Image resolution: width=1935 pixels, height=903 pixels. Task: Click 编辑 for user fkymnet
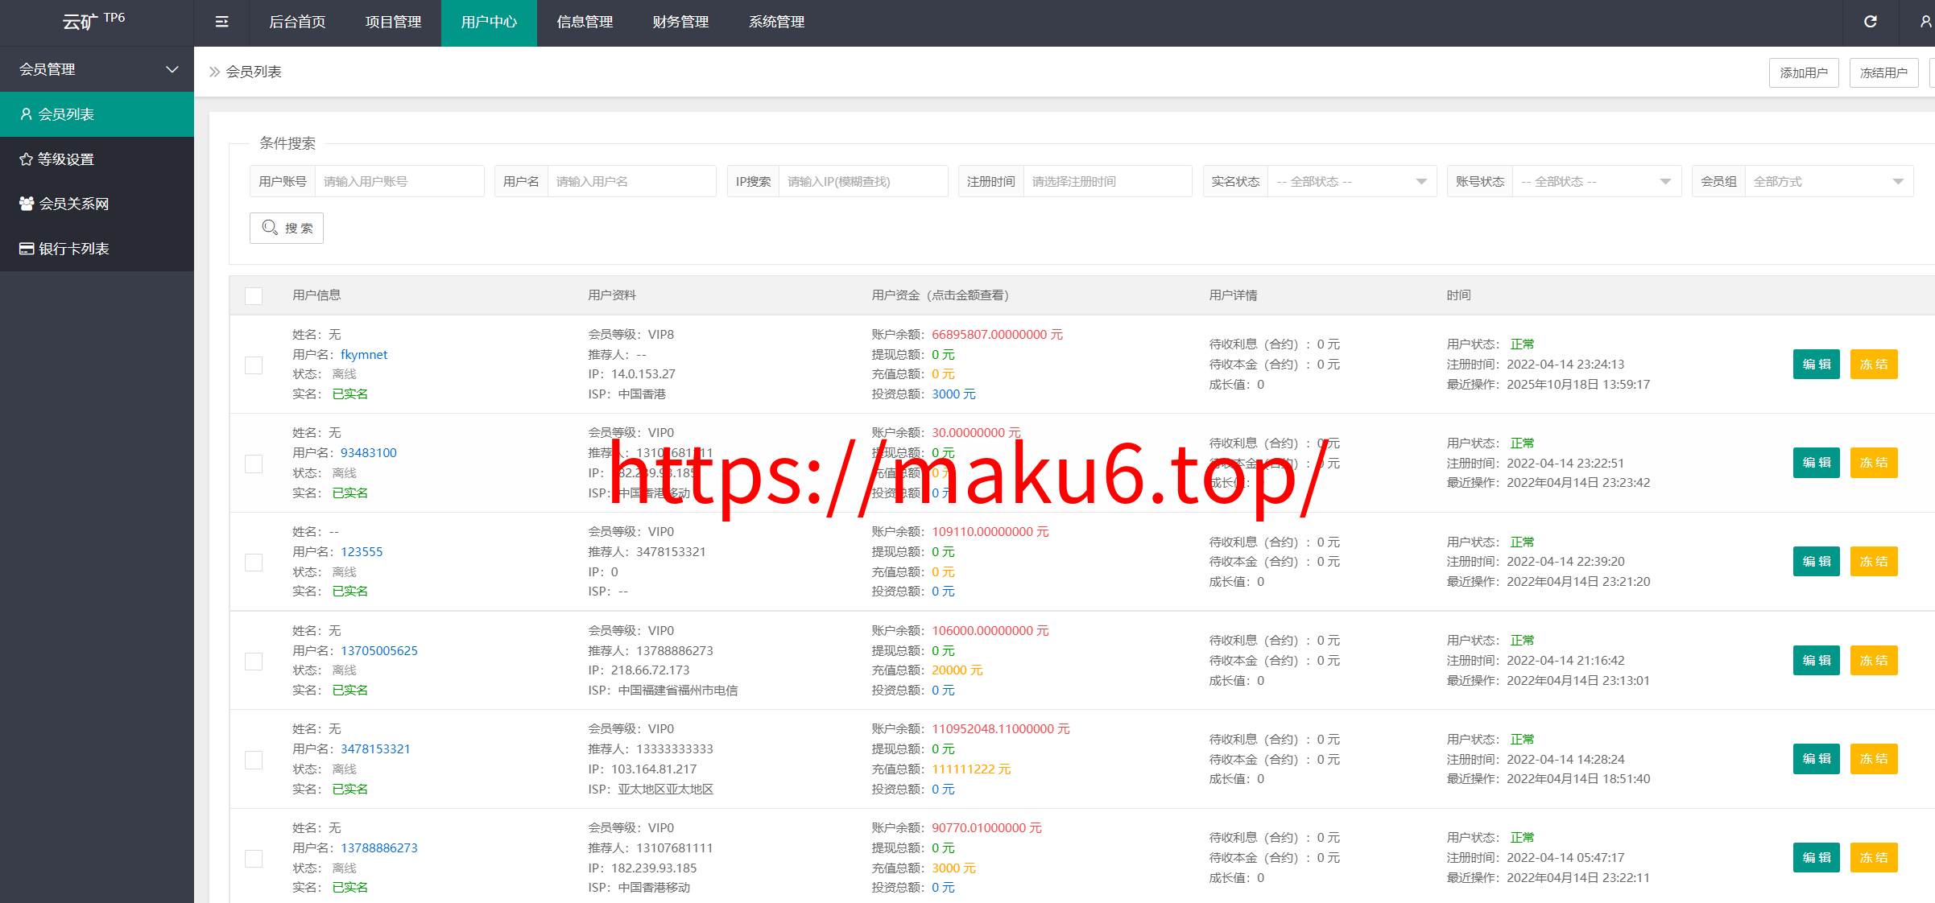[x=1817, y=364]
